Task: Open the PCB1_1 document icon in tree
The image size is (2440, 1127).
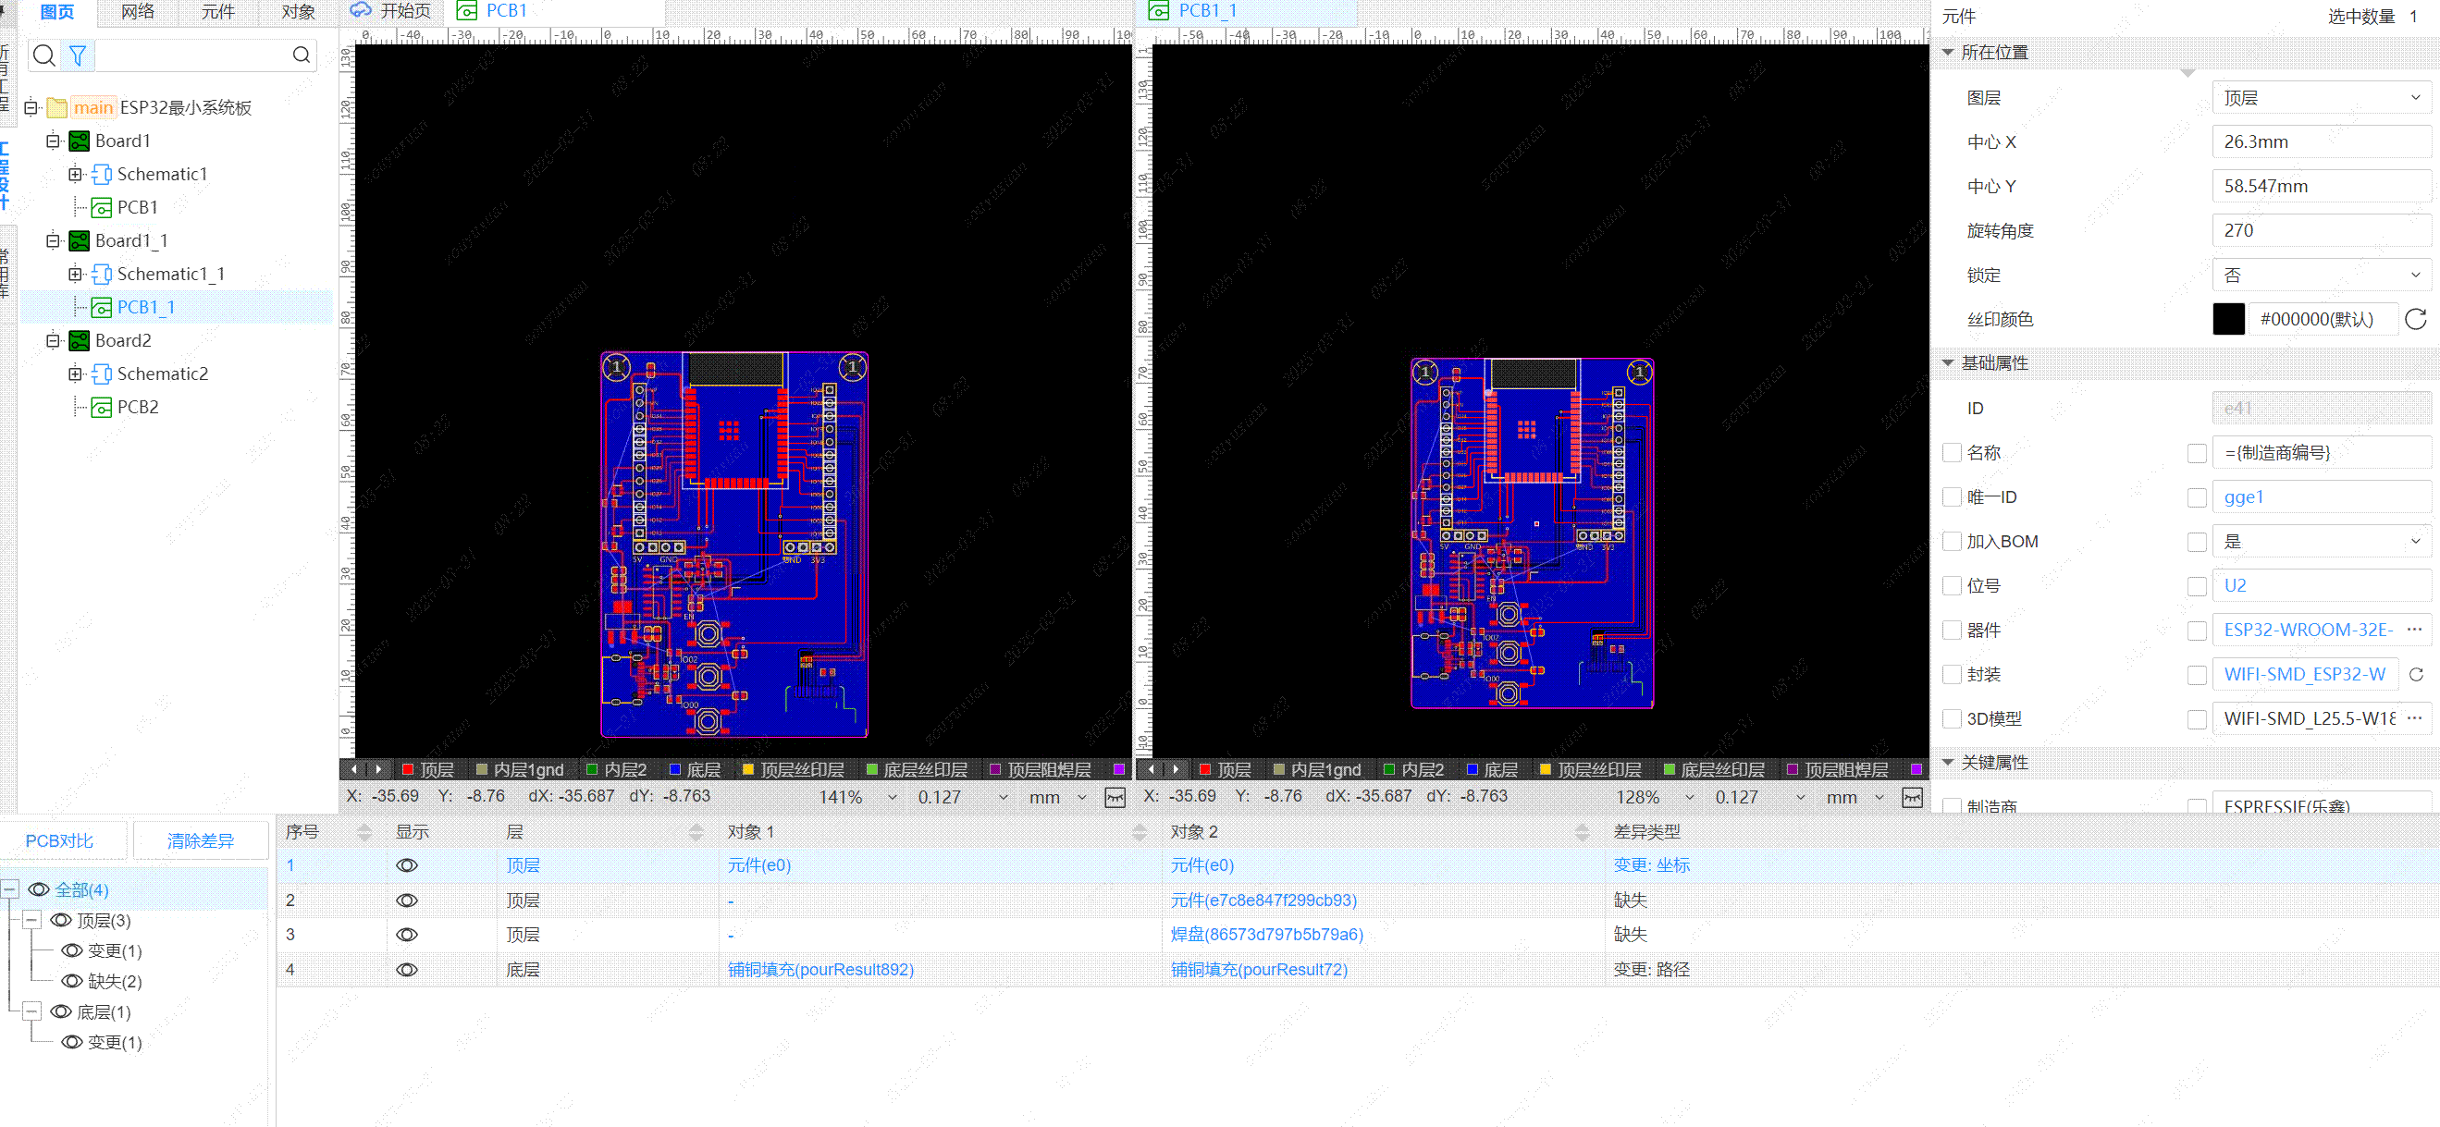Action: tap(102, 307)
